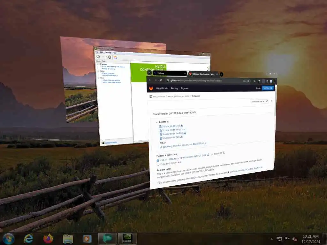Open System Information link in NVIDIA panel
Viewport: 327px width, 245px height.
(x=110, y=143)
